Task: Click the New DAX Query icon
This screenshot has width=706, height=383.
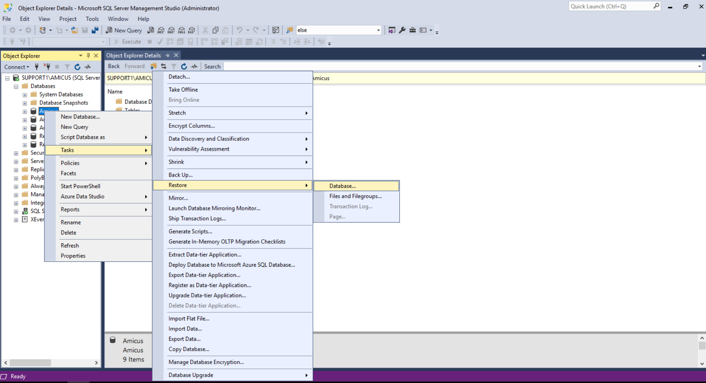Action: (192, 30)
